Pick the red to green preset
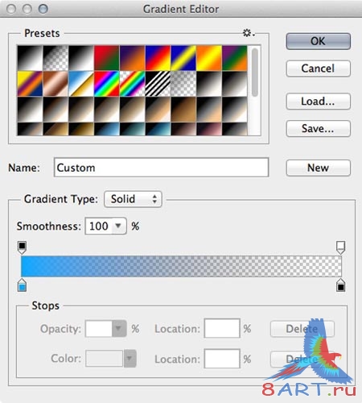 pos(107,58)
